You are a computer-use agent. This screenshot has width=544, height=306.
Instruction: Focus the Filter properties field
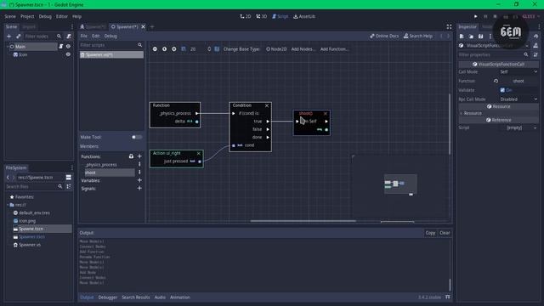coord(494,54)
